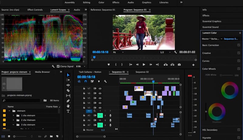
Task: Show hidden Project panel tabs chevron
Action: point(61,72)
